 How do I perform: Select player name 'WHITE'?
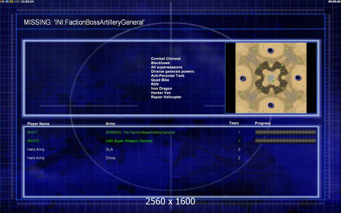(33, 141)
